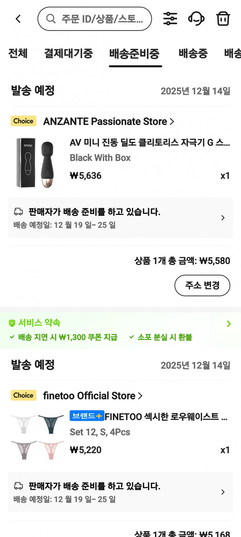Tap the search magnifier icon
This screenshot has width=241, height=537.
click(x=51, y=19)
